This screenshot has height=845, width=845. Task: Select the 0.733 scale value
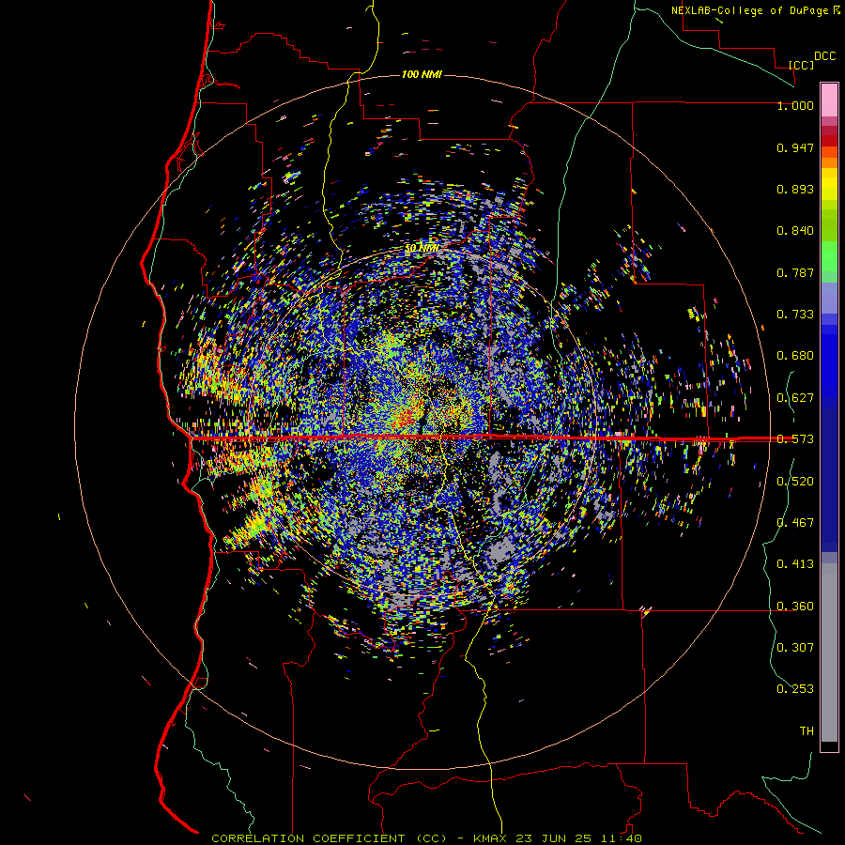tap(795, 315)
